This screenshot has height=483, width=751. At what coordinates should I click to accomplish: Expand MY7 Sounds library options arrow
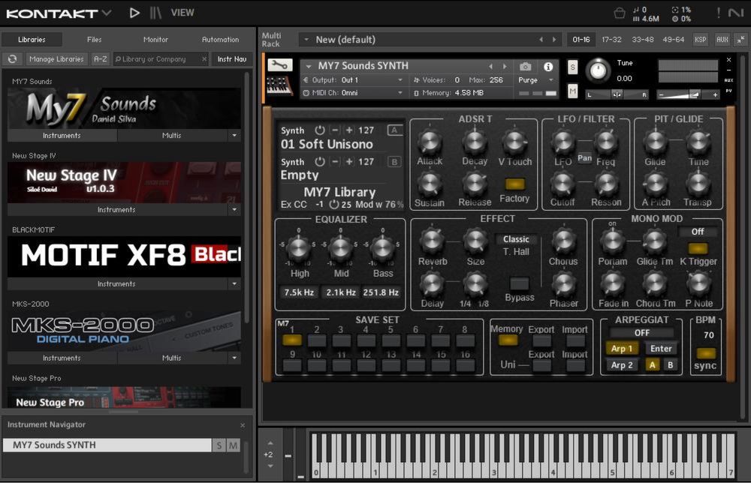tap(234, 136)
